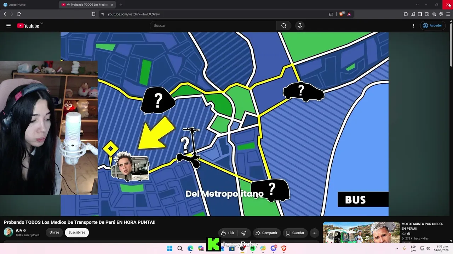Open the YouTube guide hamburger menu
This screenshot has height=254, width=453.
tap(8, 25)
